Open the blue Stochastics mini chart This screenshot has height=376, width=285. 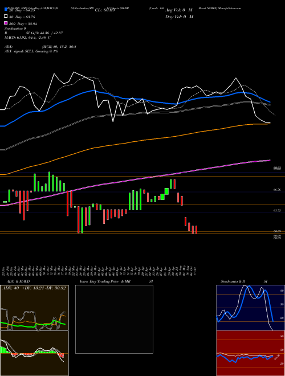click(x=250, y=308)
